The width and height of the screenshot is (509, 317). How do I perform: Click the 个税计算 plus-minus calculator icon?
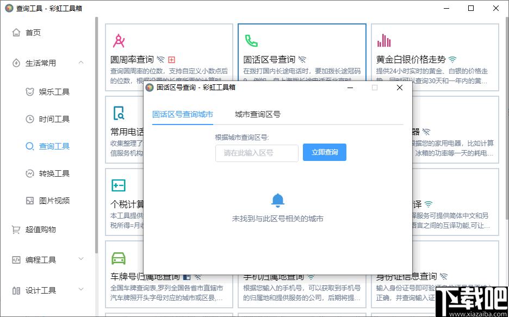(x=119, y=185)
